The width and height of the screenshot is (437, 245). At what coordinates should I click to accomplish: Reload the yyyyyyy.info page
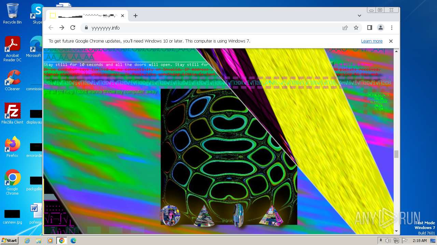(x=73, y=28)
